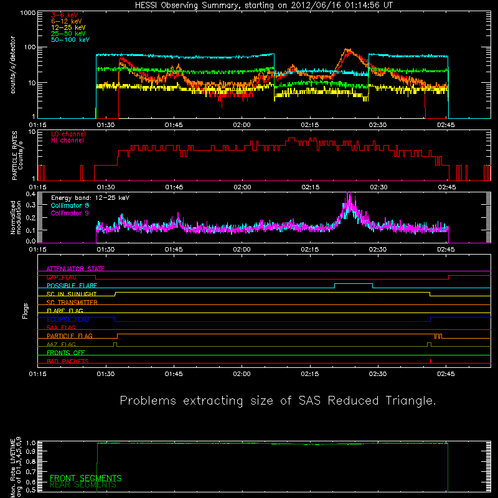Select the '50-100 keV' legend label
Image resolution: width=498 pixels, height=498 pixels.
(70, 40)
